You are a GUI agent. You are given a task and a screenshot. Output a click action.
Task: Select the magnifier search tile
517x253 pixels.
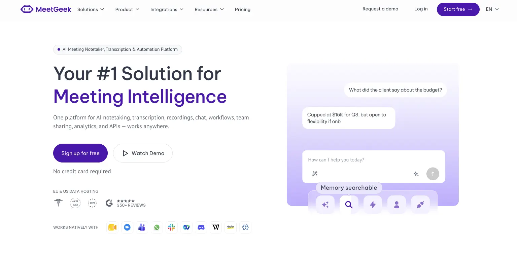[x=349, y=205]
